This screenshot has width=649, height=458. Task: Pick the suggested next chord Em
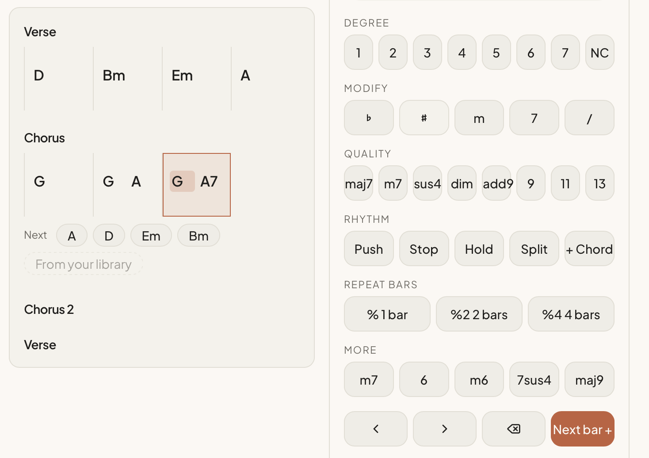pos(151,235)
